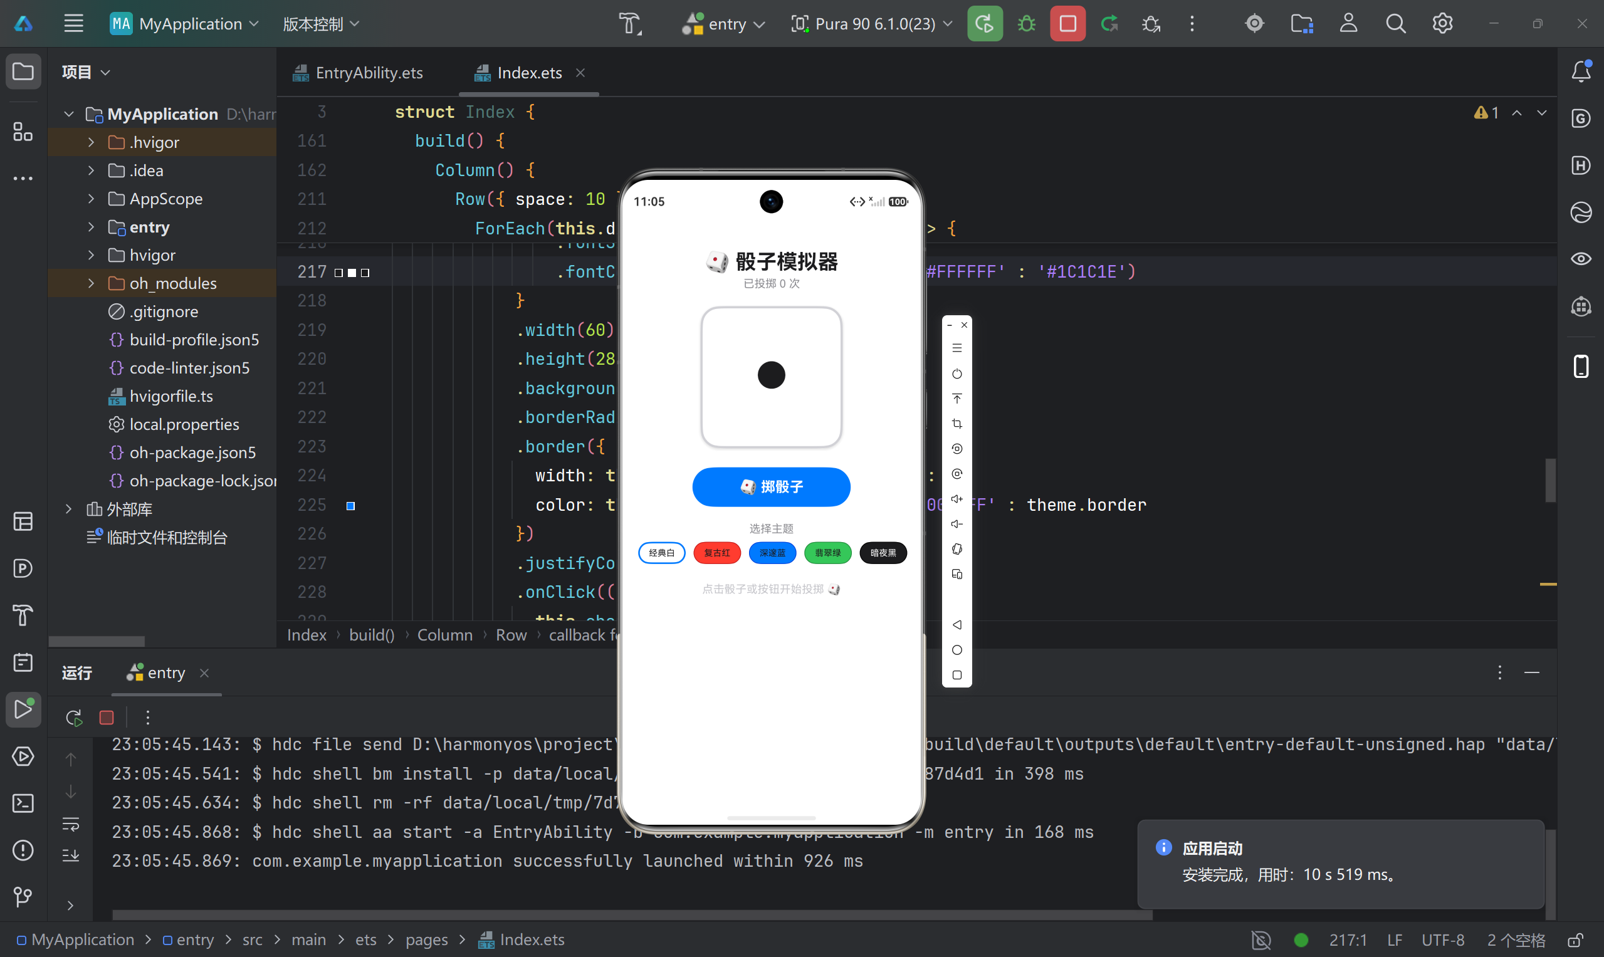Click the 运行 panel label
1604x957 pixels.
click(x=76, y=672)
